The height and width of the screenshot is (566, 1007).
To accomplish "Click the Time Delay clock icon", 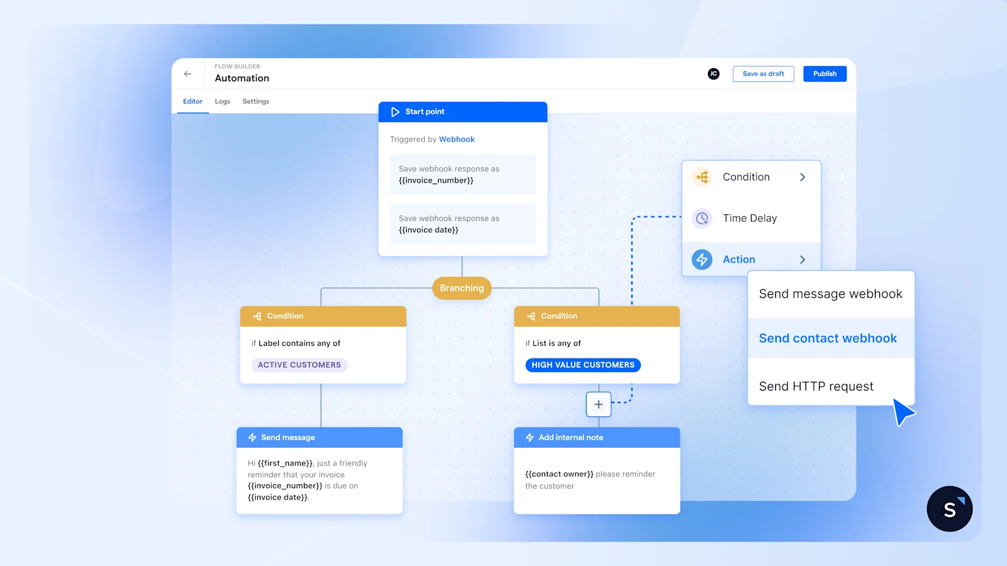I will pos(701,218).
